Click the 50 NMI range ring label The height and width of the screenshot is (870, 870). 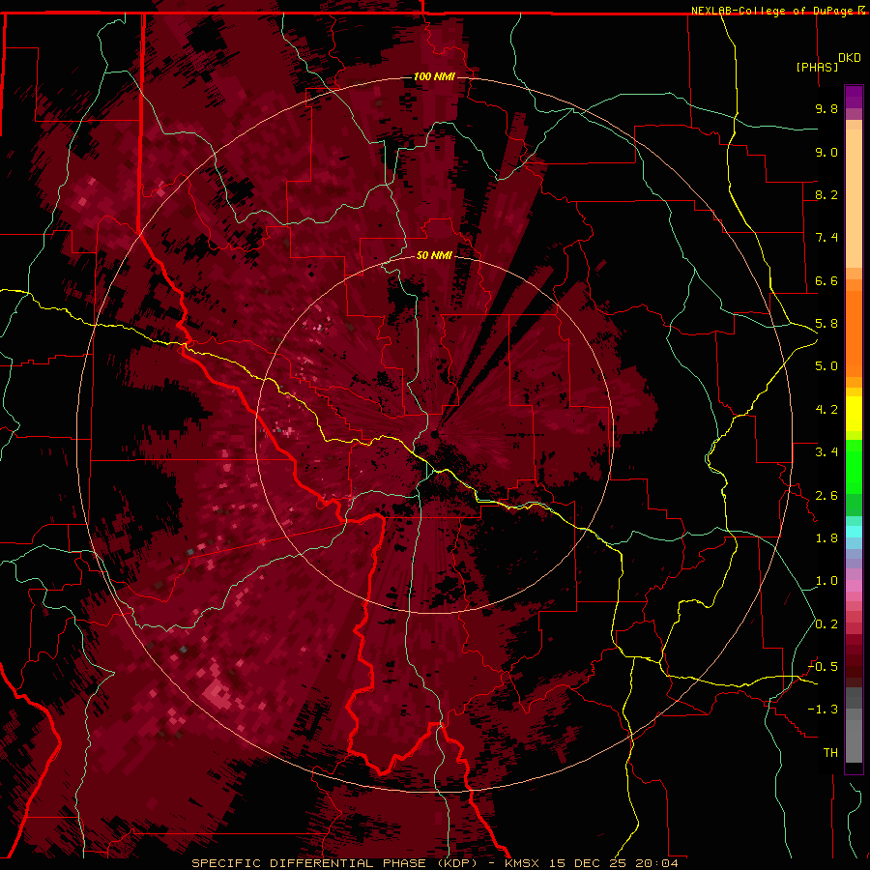click(434, 255)
